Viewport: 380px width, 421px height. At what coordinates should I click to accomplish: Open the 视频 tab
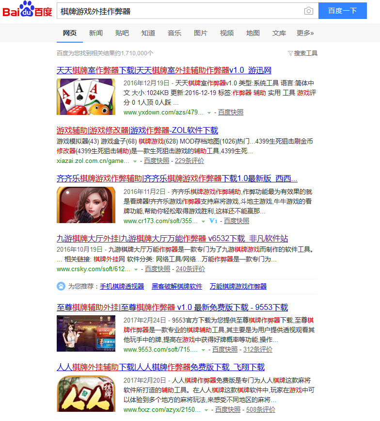(227, 33)
